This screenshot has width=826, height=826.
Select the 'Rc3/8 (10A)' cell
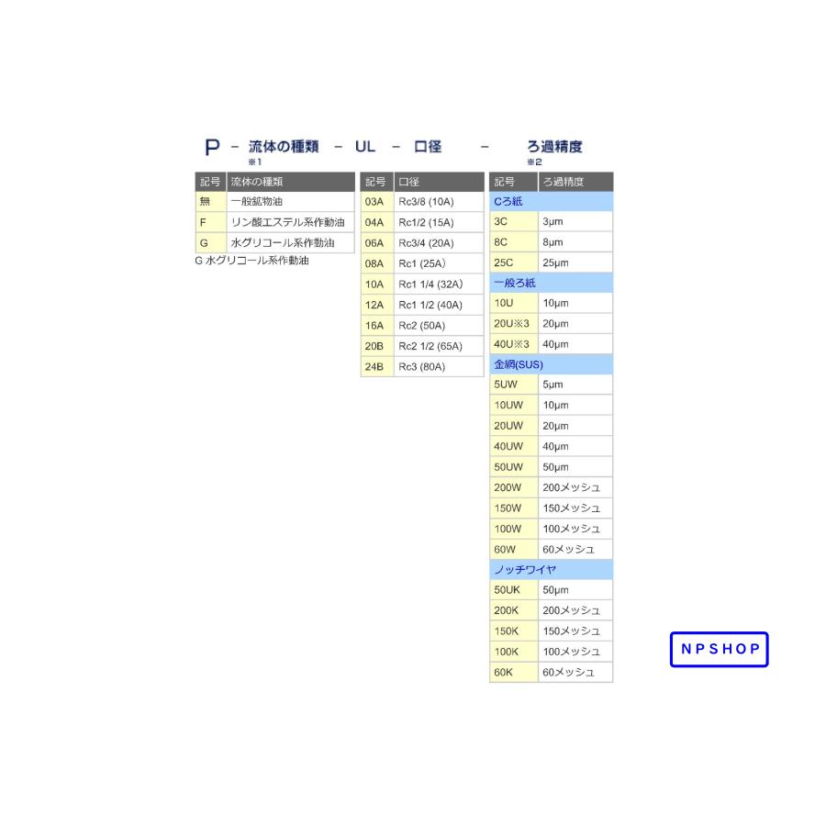(439, 202)
